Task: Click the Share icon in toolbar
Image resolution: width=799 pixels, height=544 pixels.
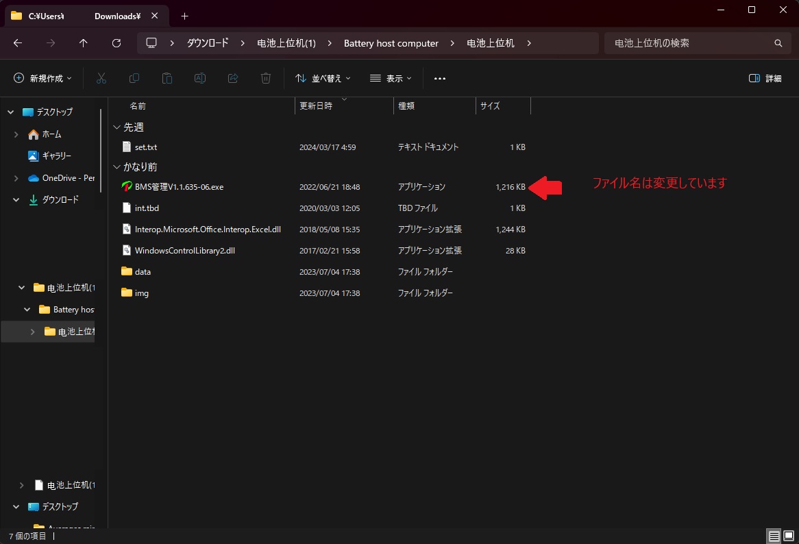Action: pyautogui.click(x=233, y=78)
